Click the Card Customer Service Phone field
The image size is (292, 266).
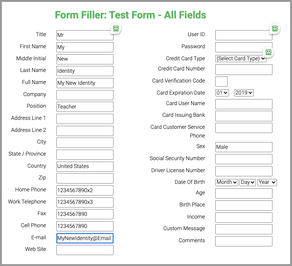pos(244,128)
